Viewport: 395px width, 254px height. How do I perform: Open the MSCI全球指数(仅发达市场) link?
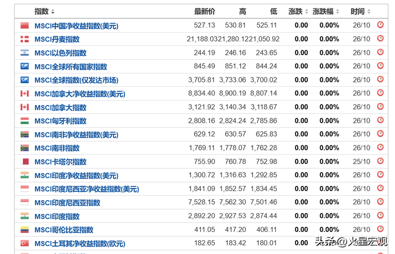(x=77, y=80)
